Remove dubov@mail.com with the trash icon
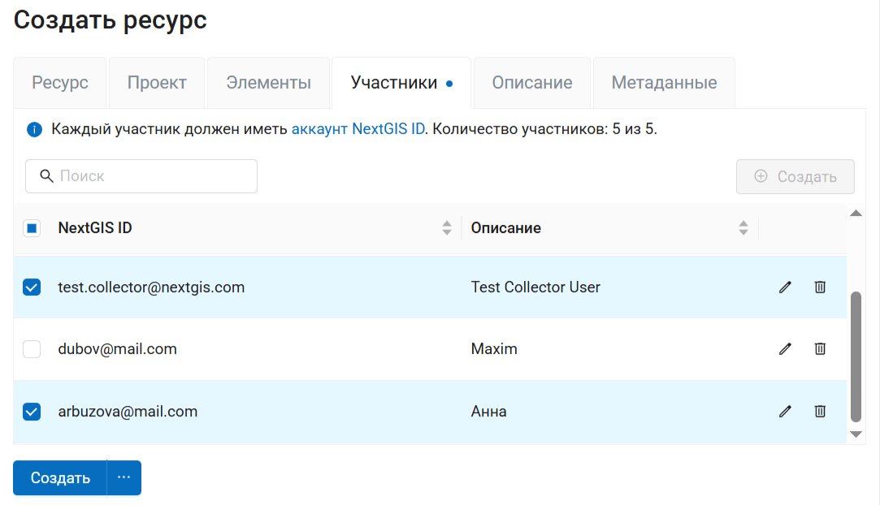The image size is (880, 505). tap(820, 349)
